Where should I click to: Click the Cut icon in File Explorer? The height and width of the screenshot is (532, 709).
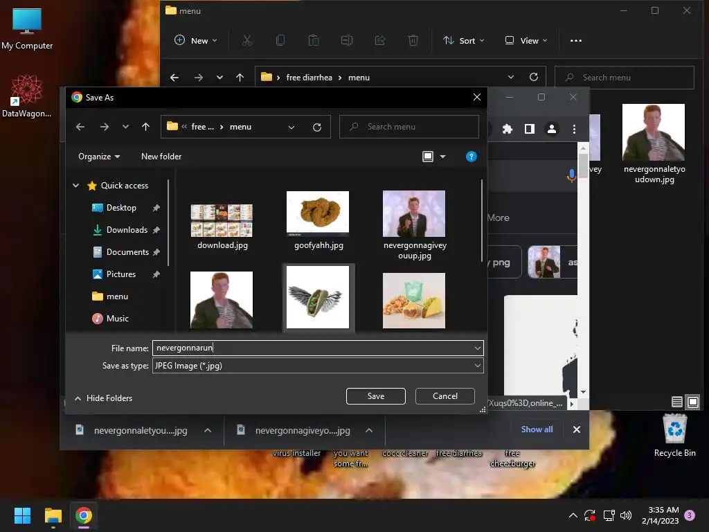(x=247, y=41)
